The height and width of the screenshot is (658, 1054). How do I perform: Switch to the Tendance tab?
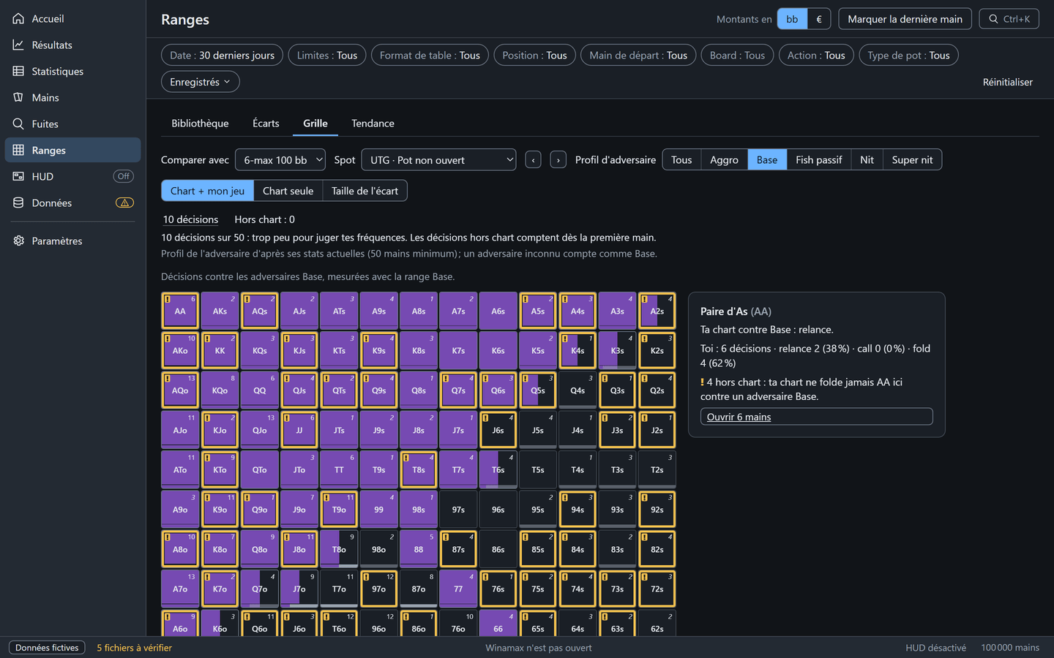click(x=373, y=123)
